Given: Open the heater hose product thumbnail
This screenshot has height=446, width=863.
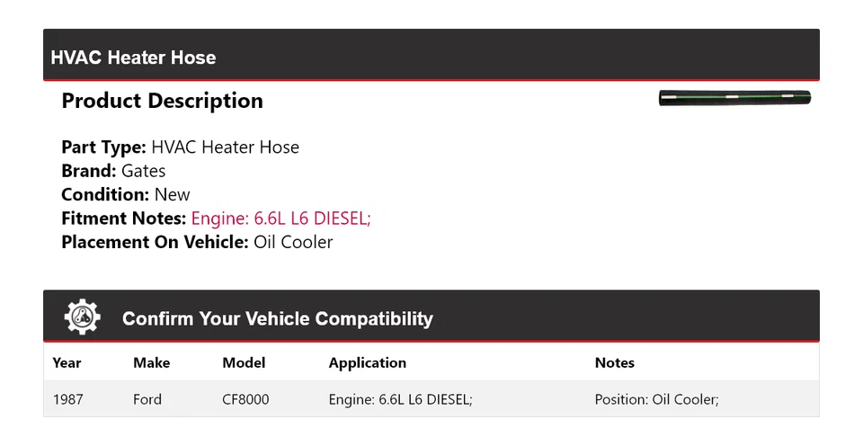Looking at the screenshot, I should point(734,98).
